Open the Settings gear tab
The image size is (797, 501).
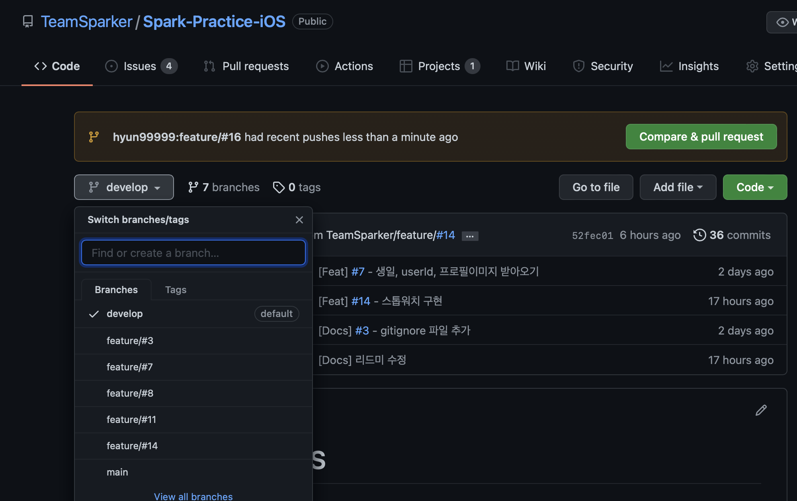coord(772,66)
